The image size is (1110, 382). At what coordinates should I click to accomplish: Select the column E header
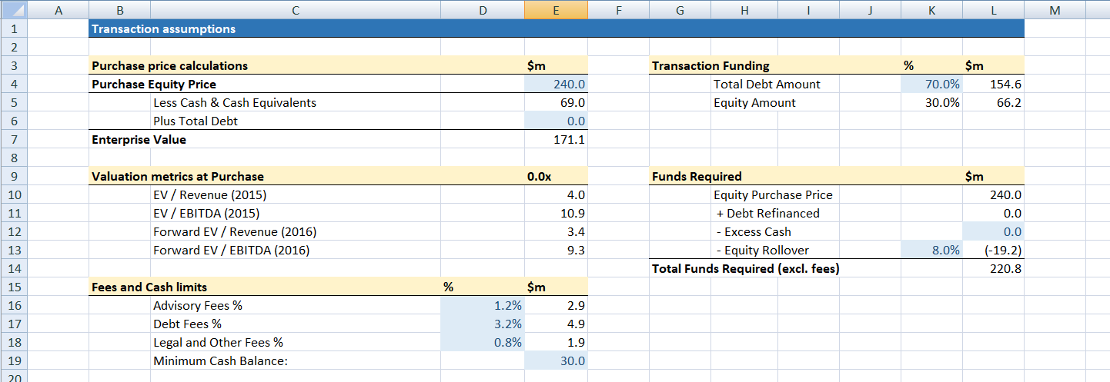pos(556,10)
